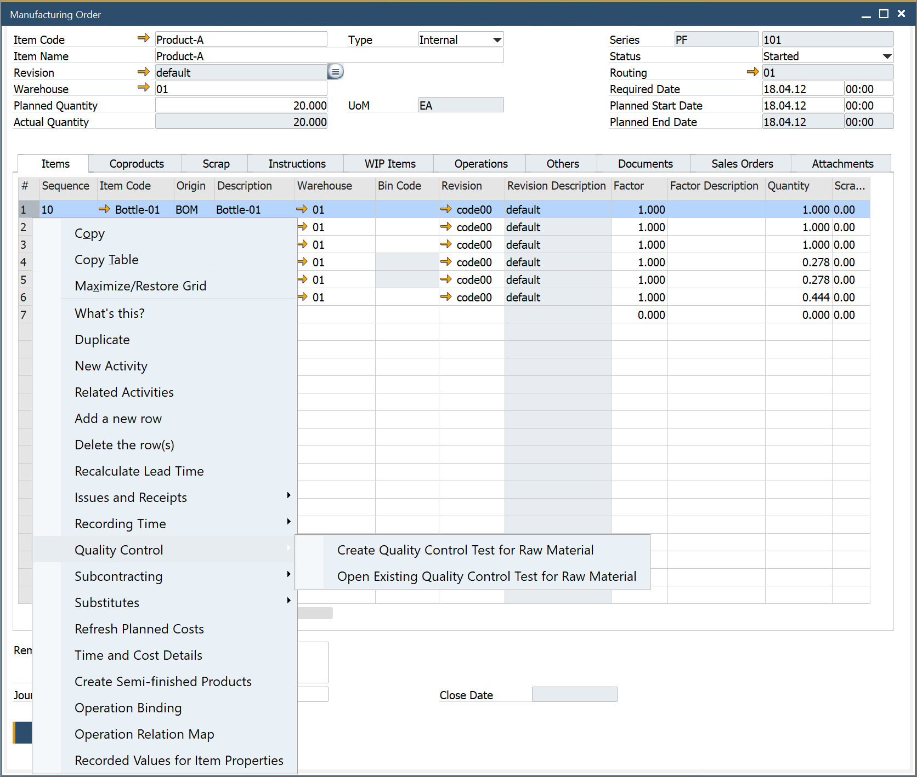
Task: Open the Status dropdown showing Started
Action: (x=887, y=56)
